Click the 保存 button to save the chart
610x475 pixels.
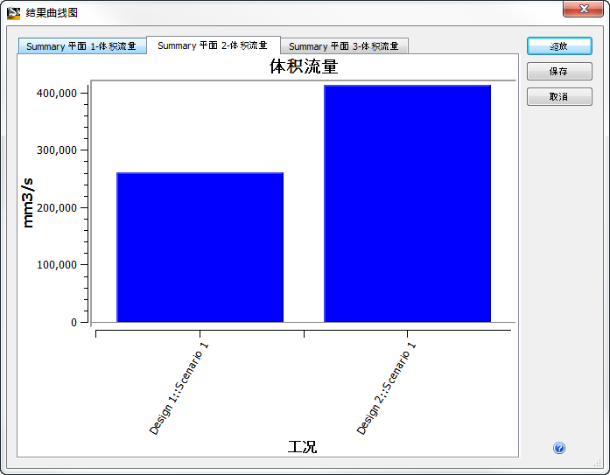tap(559, 72)
